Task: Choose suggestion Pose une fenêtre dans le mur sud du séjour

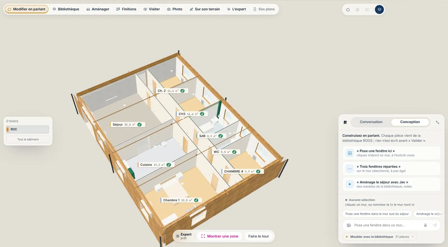Action: point(377,214)
